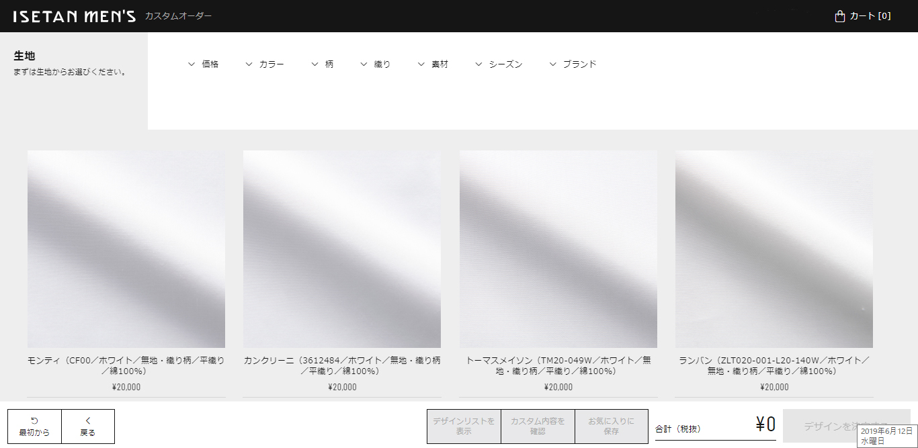Select the モンティ white fabric thumbnail
This screenshot has height=448, width=918.
pos(126,249)
